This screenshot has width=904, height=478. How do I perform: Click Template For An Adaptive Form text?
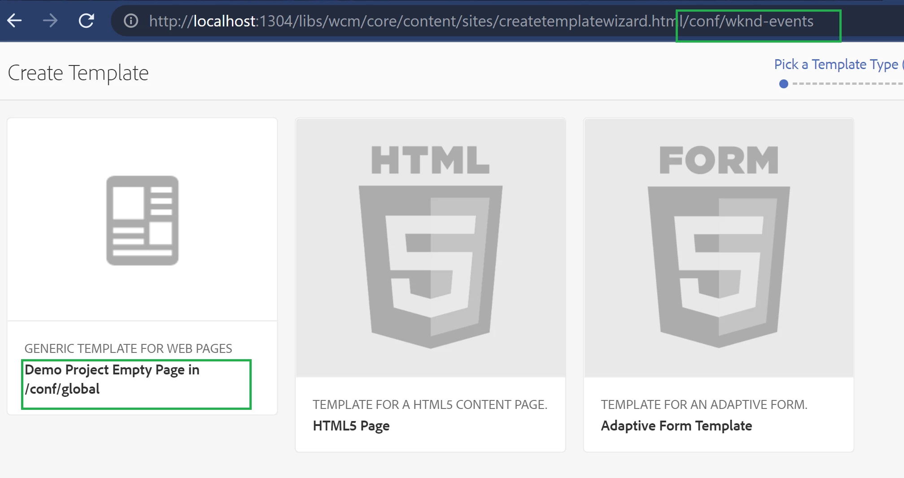[704, 404]
